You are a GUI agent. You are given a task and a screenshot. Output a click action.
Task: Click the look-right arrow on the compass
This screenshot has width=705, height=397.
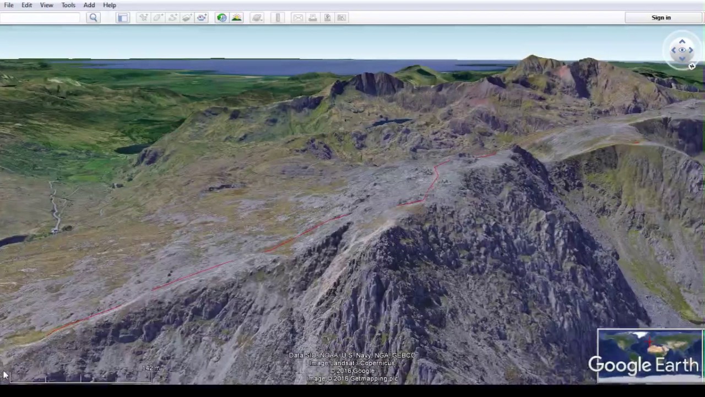click(691, 50)
